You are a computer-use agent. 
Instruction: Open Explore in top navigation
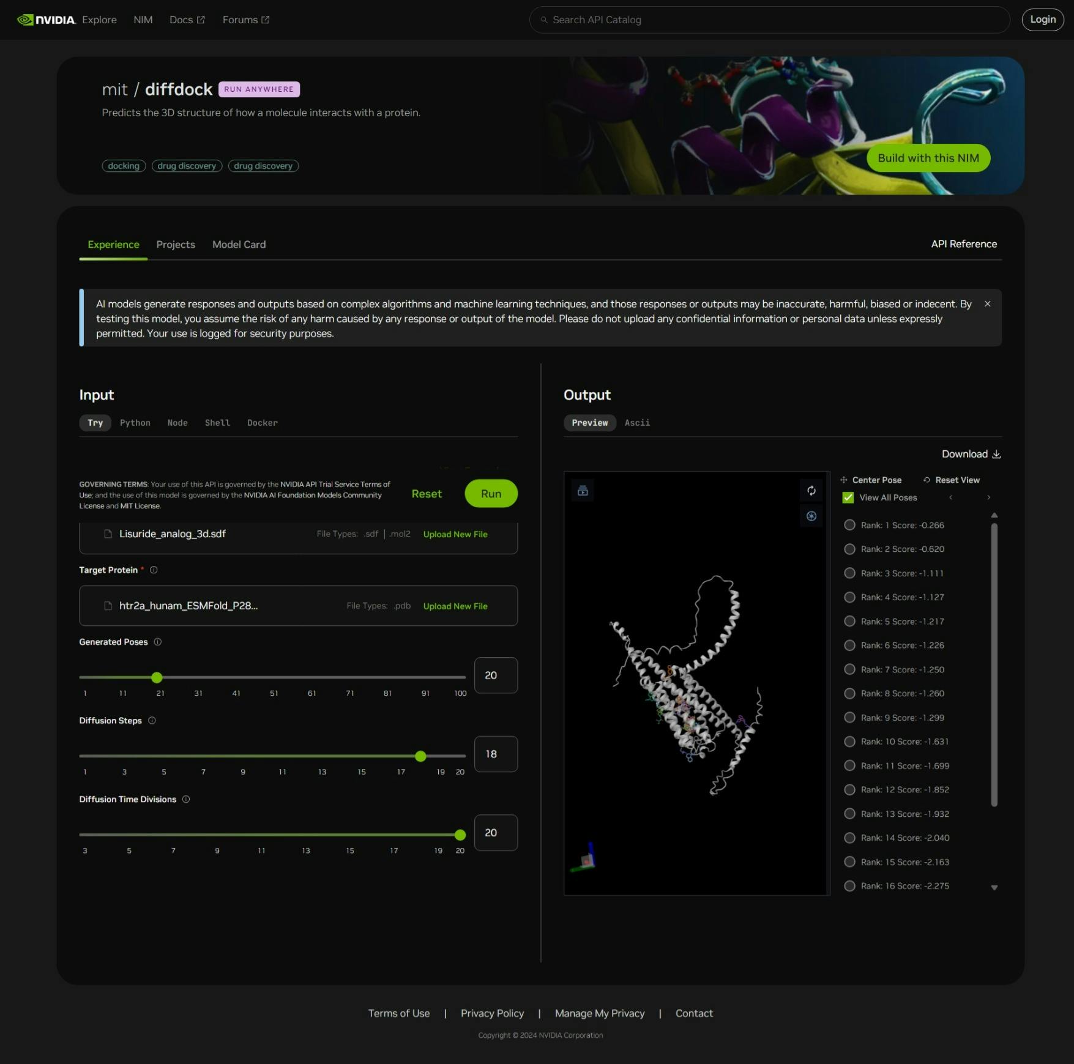99,20
